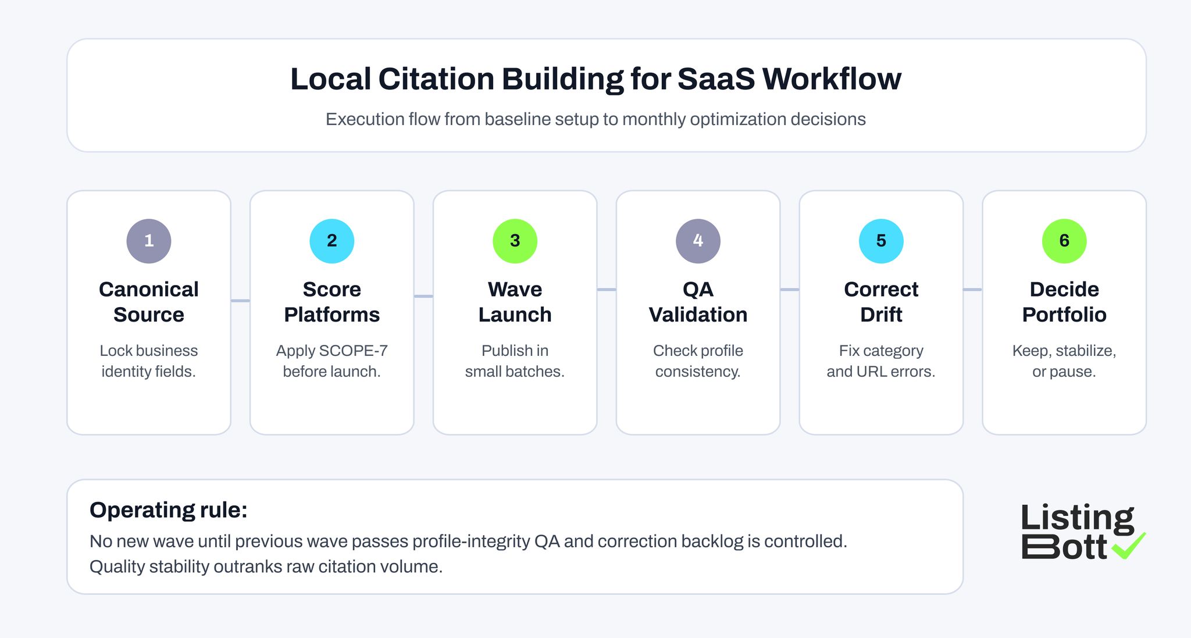Select the subtitle about execution flow

click(x=595, y=120)
